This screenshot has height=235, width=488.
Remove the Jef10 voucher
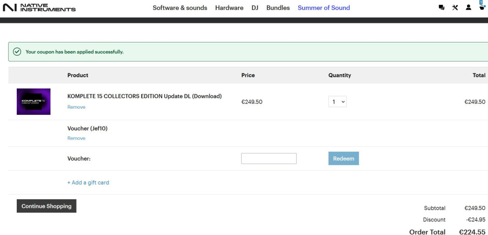(x=76, y=138)
